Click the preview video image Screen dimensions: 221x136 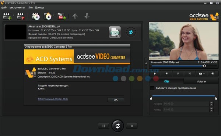tap(184, 41)
